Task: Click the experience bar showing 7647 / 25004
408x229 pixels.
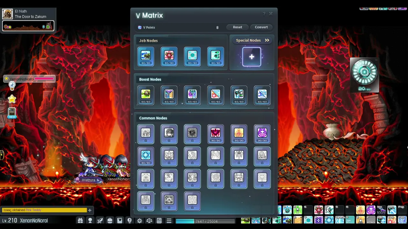Action: coord(206,221)
